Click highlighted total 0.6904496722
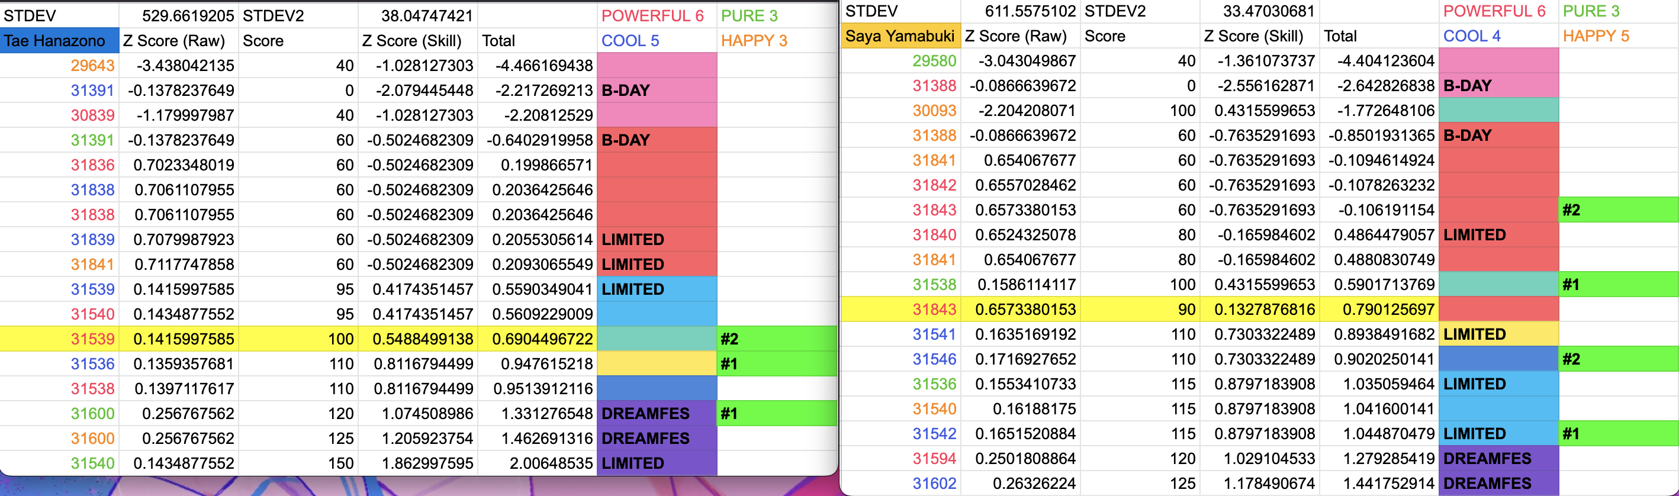The height and width of the screenshot is (496, 1679). click(x=538, y=339)
